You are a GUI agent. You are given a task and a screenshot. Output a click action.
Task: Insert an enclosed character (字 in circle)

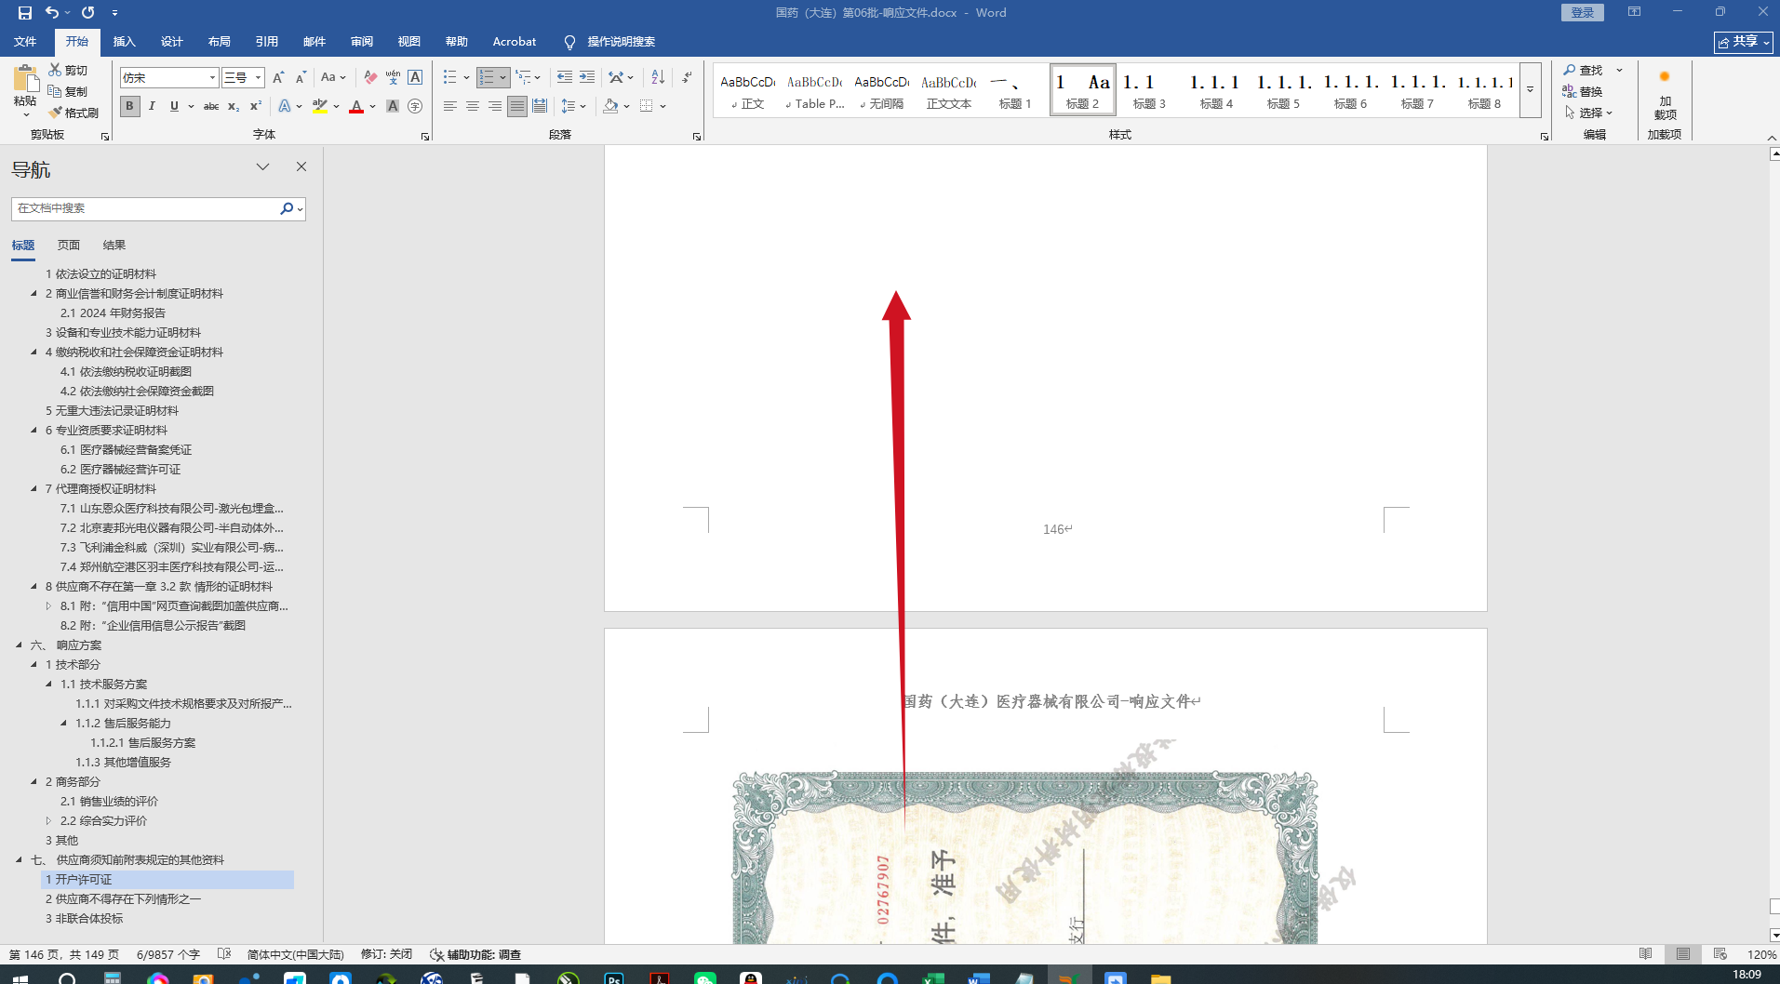tap(415, 106)
